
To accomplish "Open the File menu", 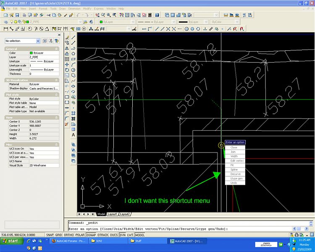I will 8,9.
